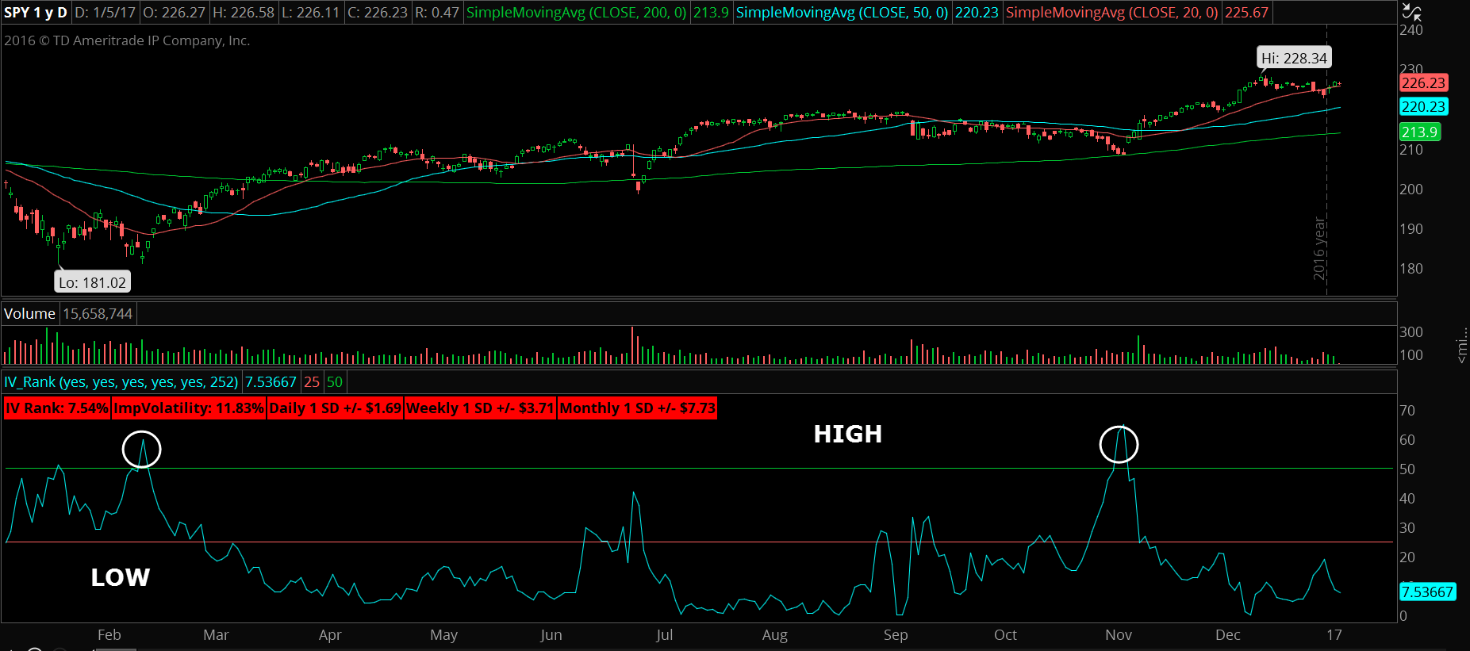Click the '2016 year' vertical marker label
Screen dimensions: 1470x651
[x=1319, y=248]
